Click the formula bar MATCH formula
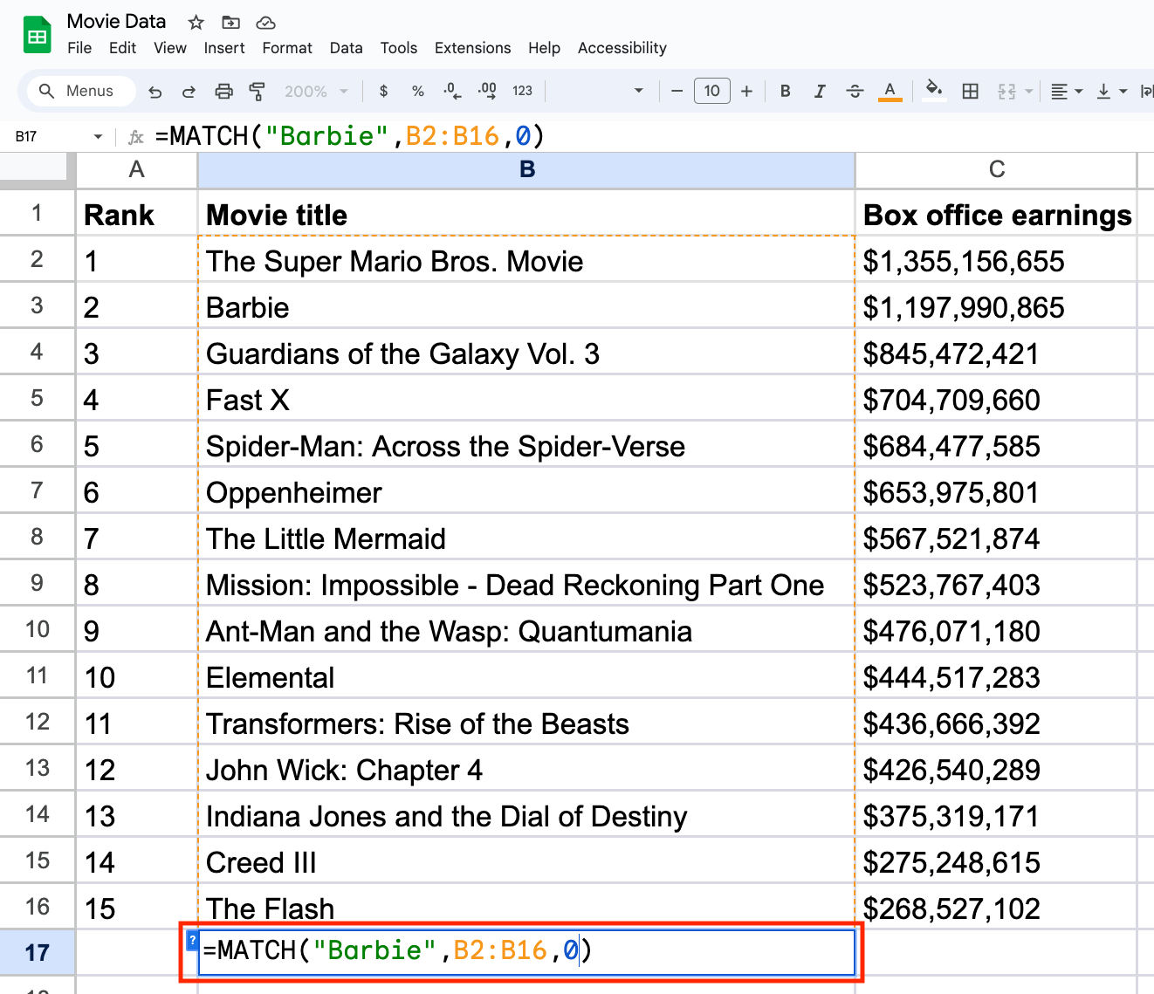1154x994 pixels. [350, 136]
